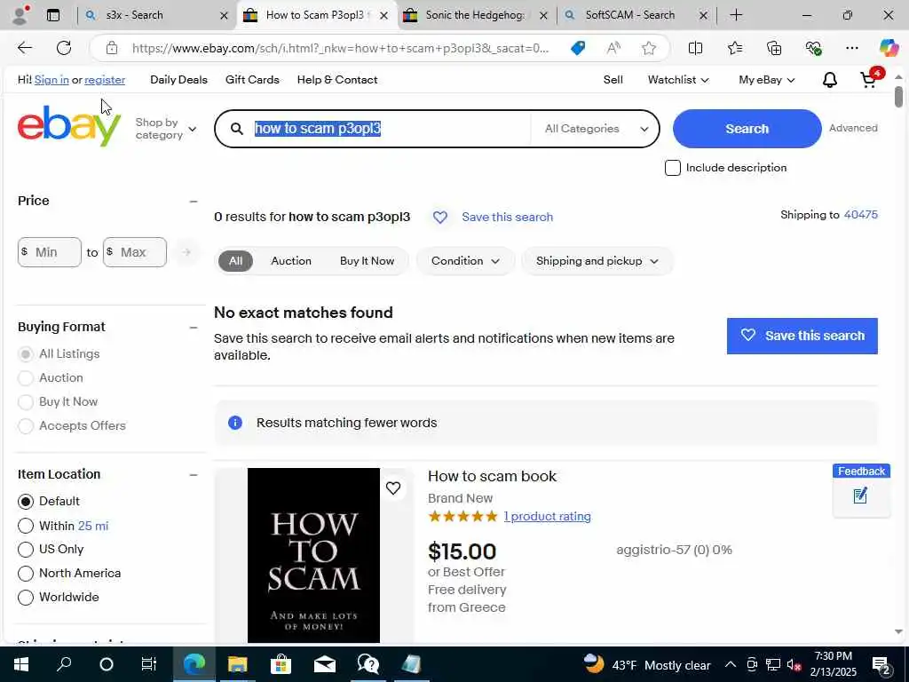Click the blue Save this search button
Image resolution: width=909 pixels, height=682 pixels.
pos(802,336)
